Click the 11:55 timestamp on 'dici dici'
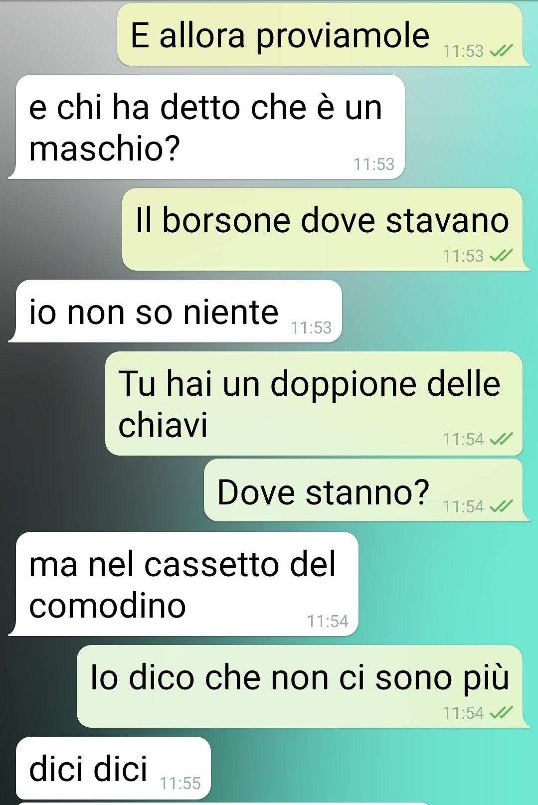Image resolution: width=538 pixels, height=805 pixels. click(180, 784)
